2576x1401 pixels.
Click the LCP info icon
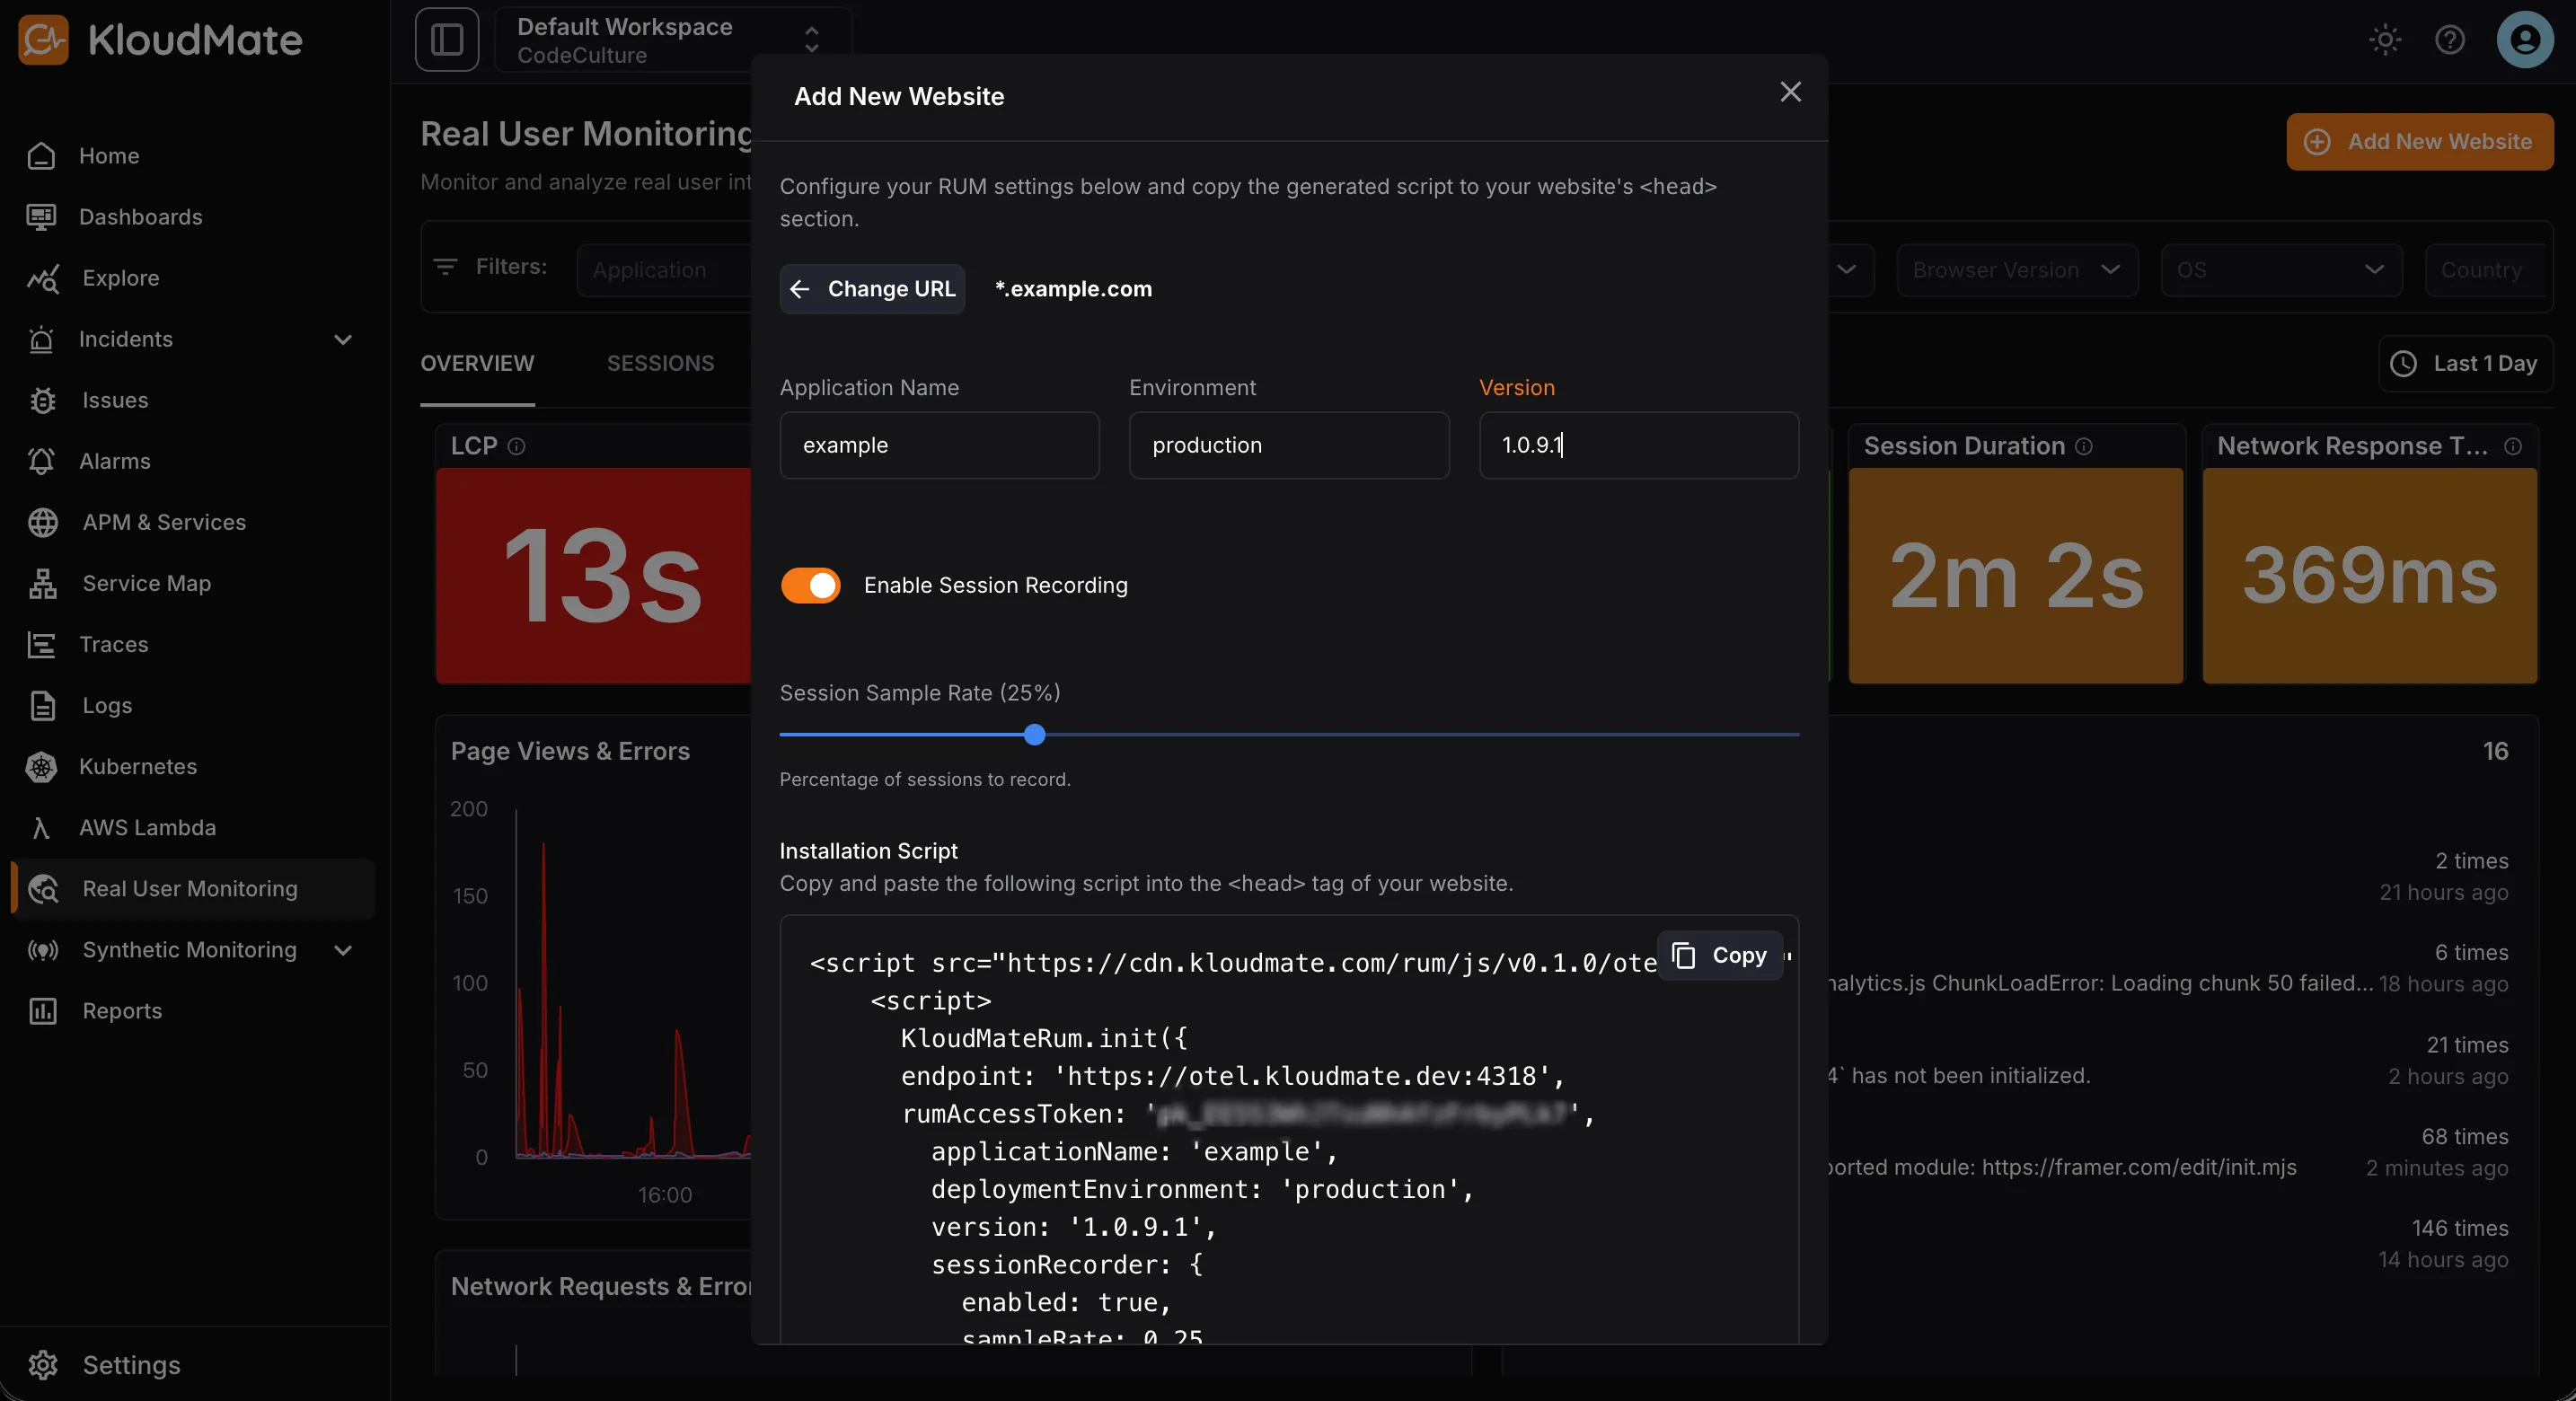(x=516, y=446)
